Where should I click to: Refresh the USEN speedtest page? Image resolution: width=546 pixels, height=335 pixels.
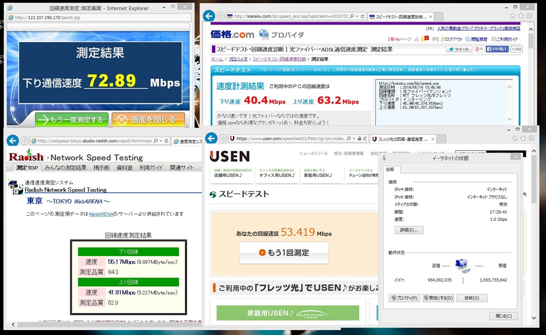click(x=365, y=139)
